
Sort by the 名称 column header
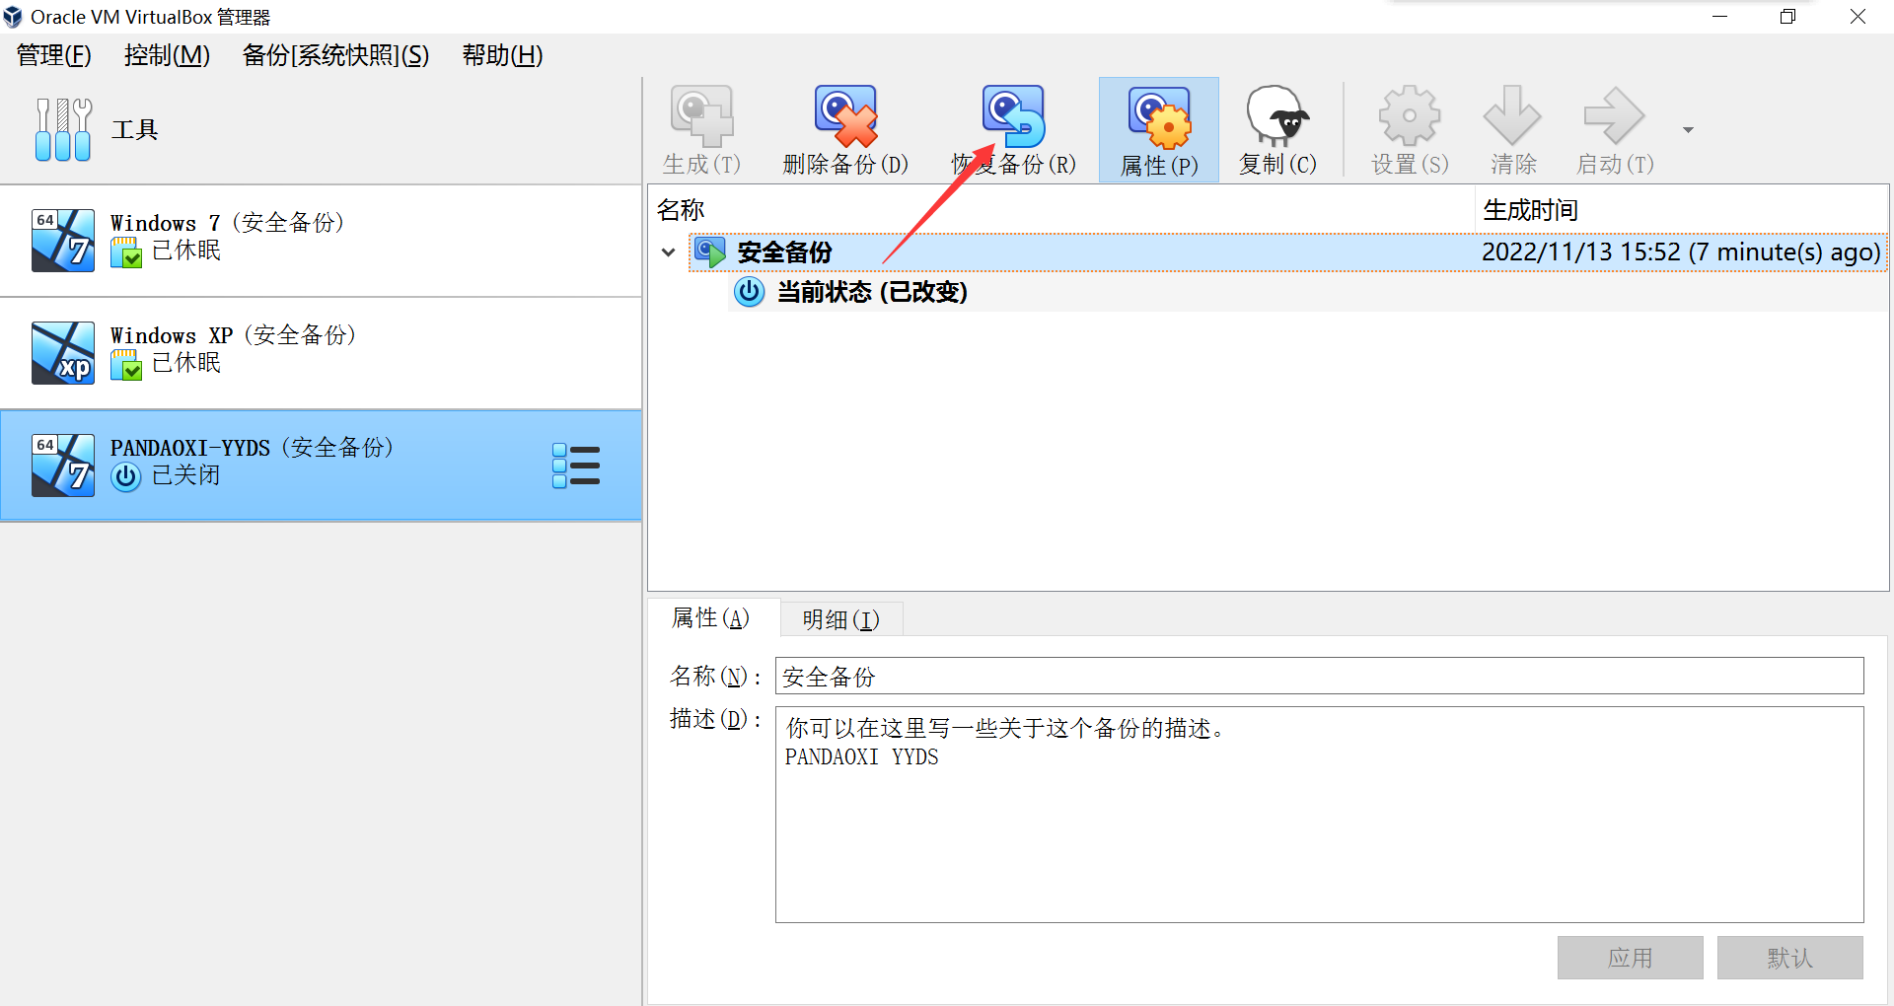(1061, 210)
